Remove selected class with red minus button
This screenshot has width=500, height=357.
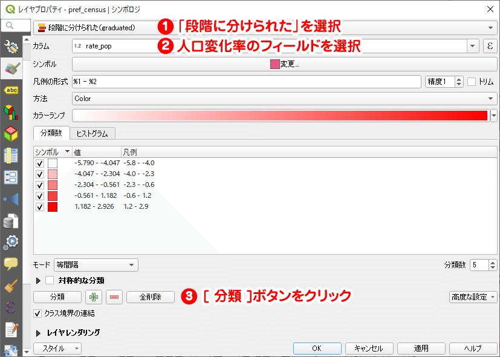click(114, 297)
